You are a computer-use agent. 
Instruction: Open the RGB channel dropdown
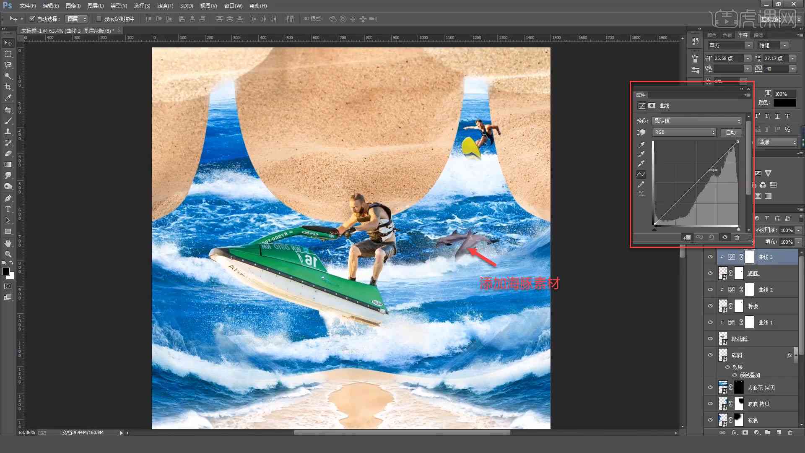click(x=684, y=132)
